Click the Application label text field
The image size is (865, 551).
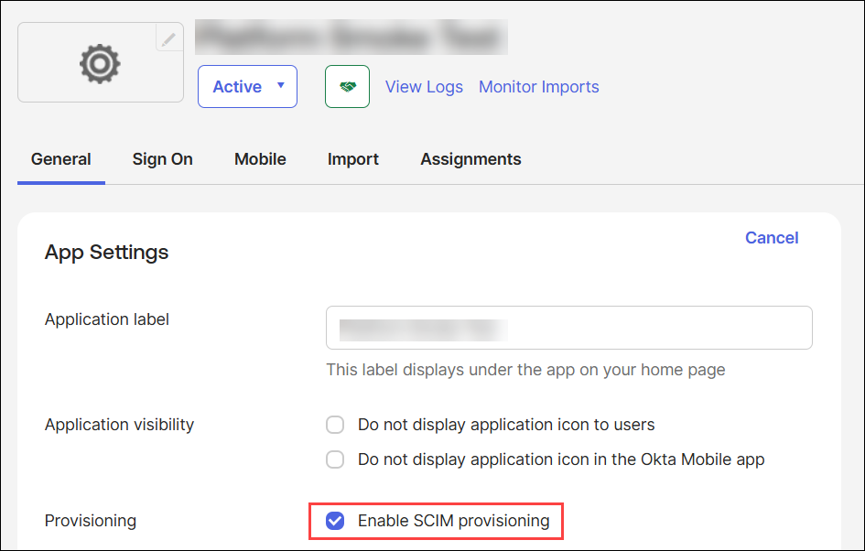pyautogui.click(x=568, y=328)
